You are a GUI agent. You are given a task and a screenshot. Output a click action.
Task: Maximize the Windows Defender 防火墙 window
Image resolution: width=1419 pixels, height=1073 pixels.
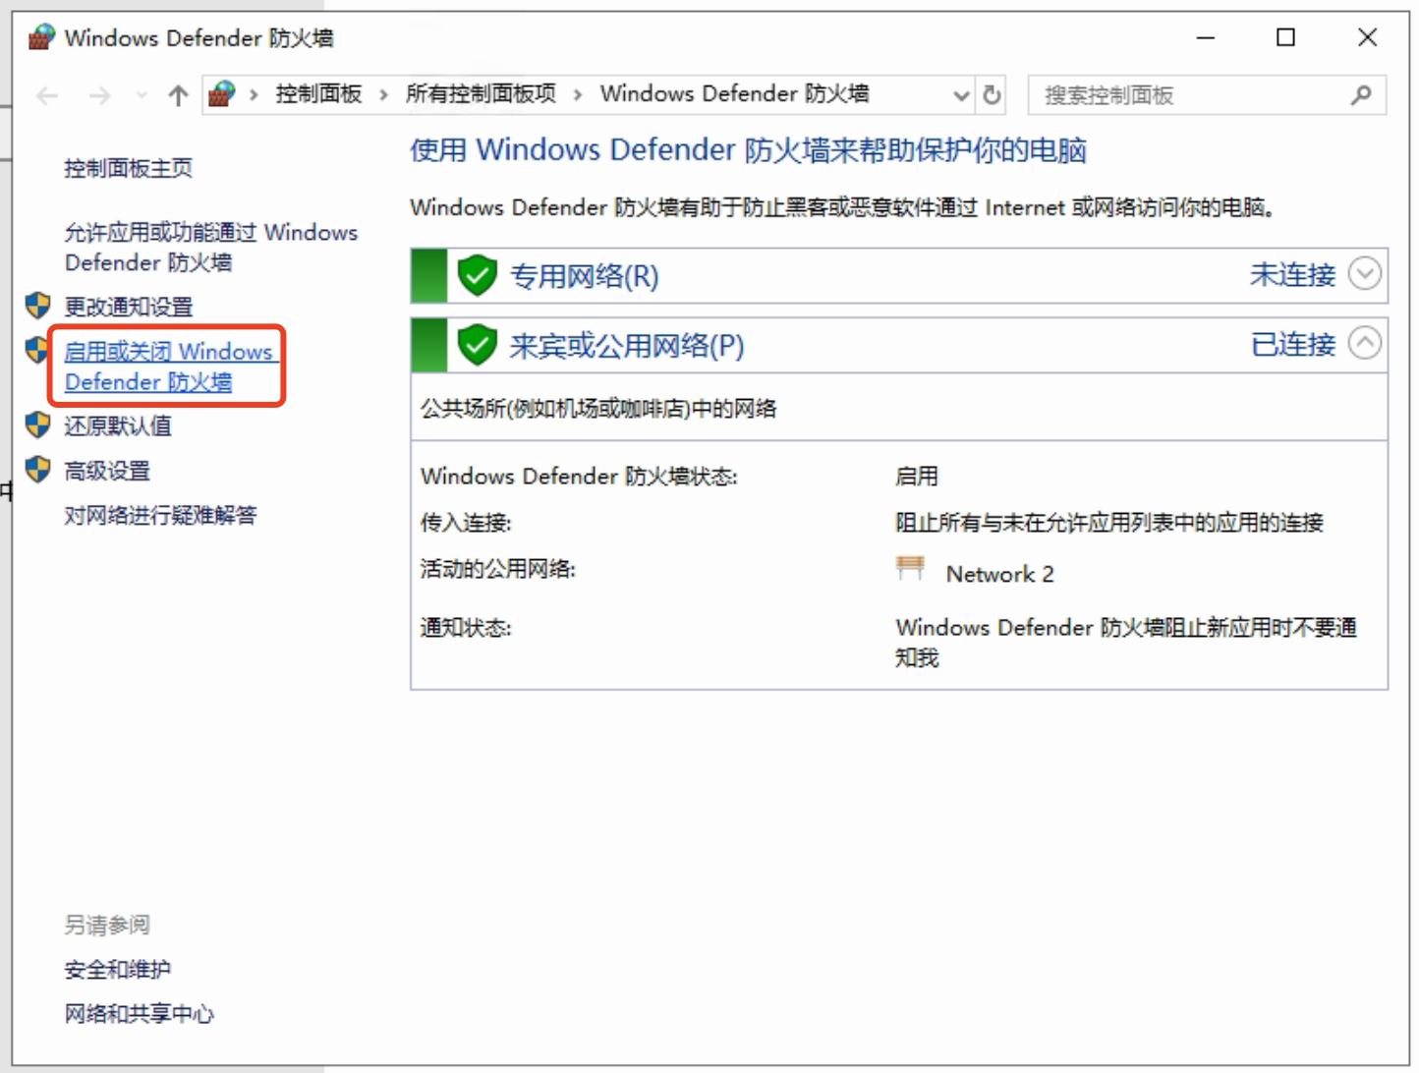1285,37
